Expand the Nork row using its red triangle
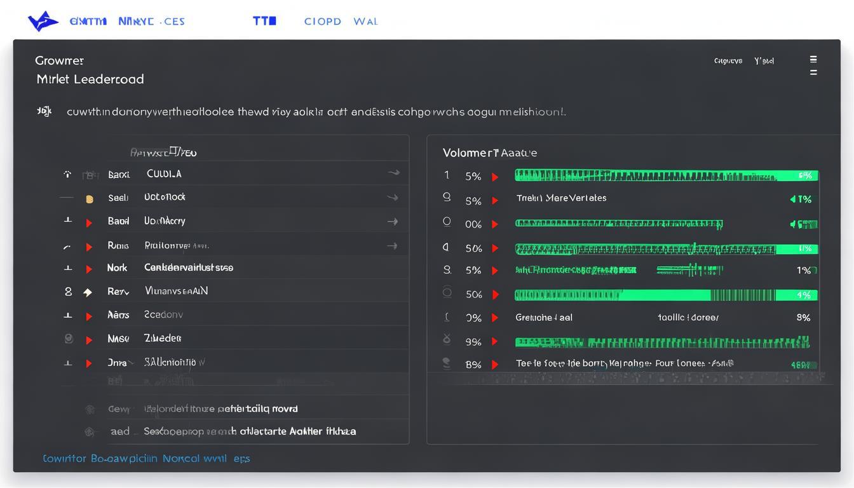The image size is (854, 488). click(89, 269)
